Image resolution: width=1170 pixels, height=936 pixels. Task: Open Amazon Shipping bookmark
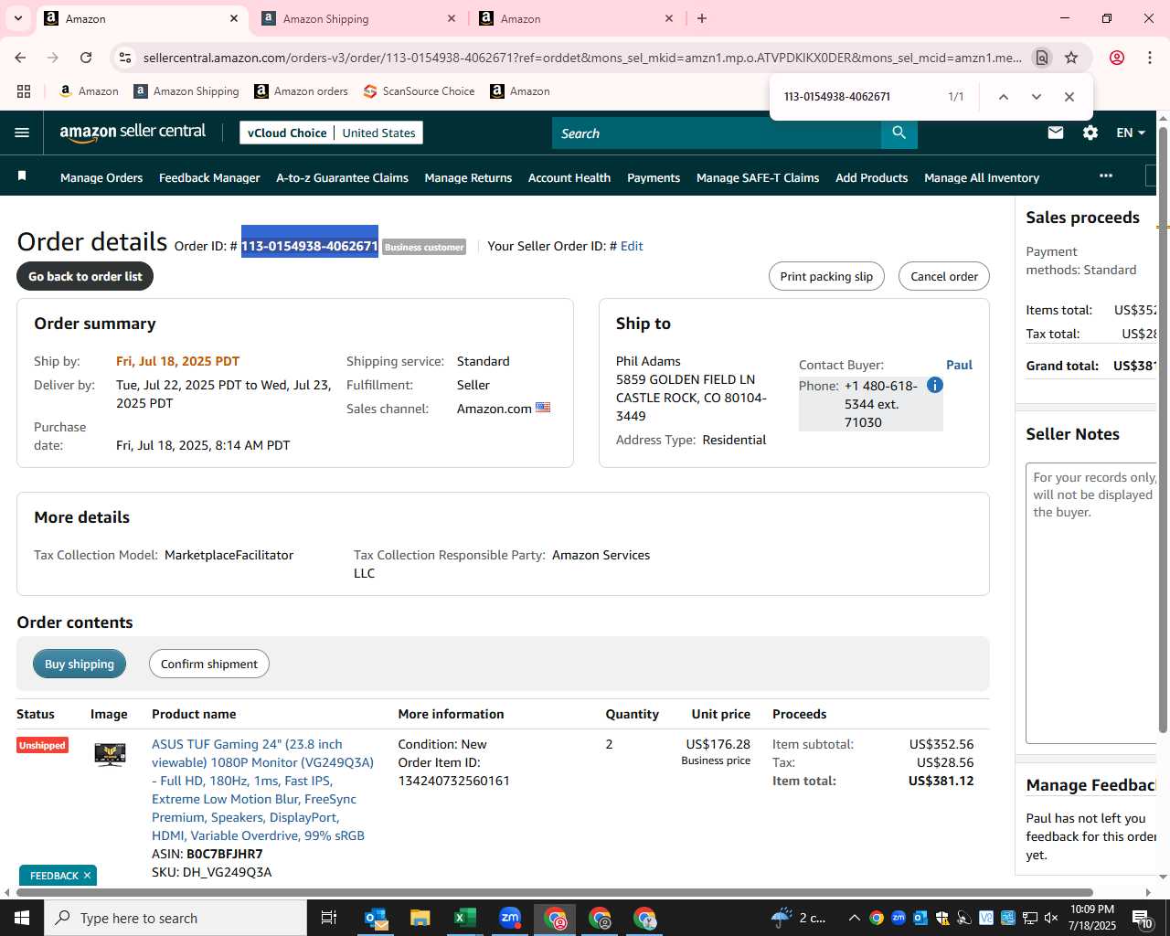[186, 91]
